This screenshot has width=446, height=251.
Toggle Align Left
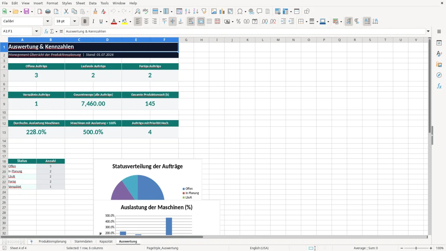tap(138, 22)
